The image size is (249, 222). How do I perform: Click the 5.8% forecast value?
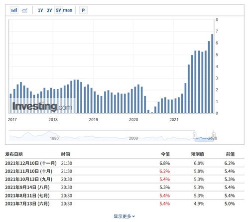(199, 171)
